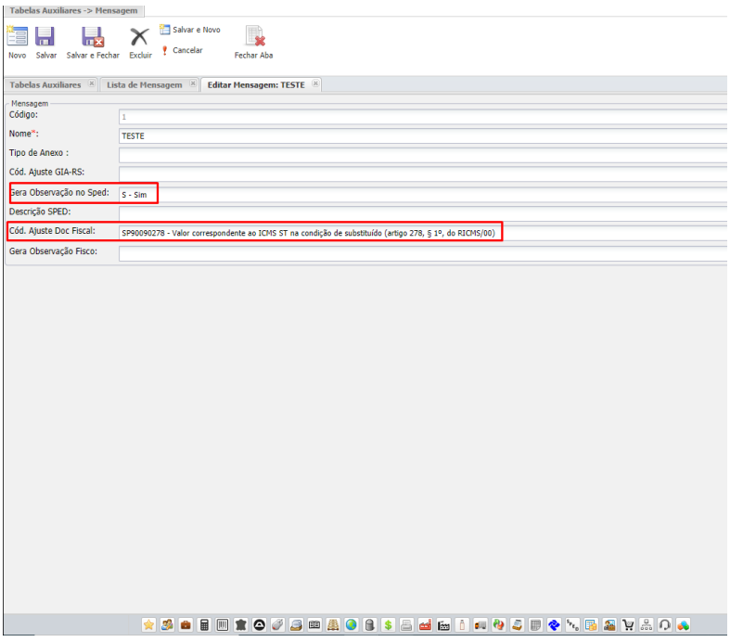The image size is (743, 642).
Task: Open the red factory icon
Action: (x=425, y=625)
